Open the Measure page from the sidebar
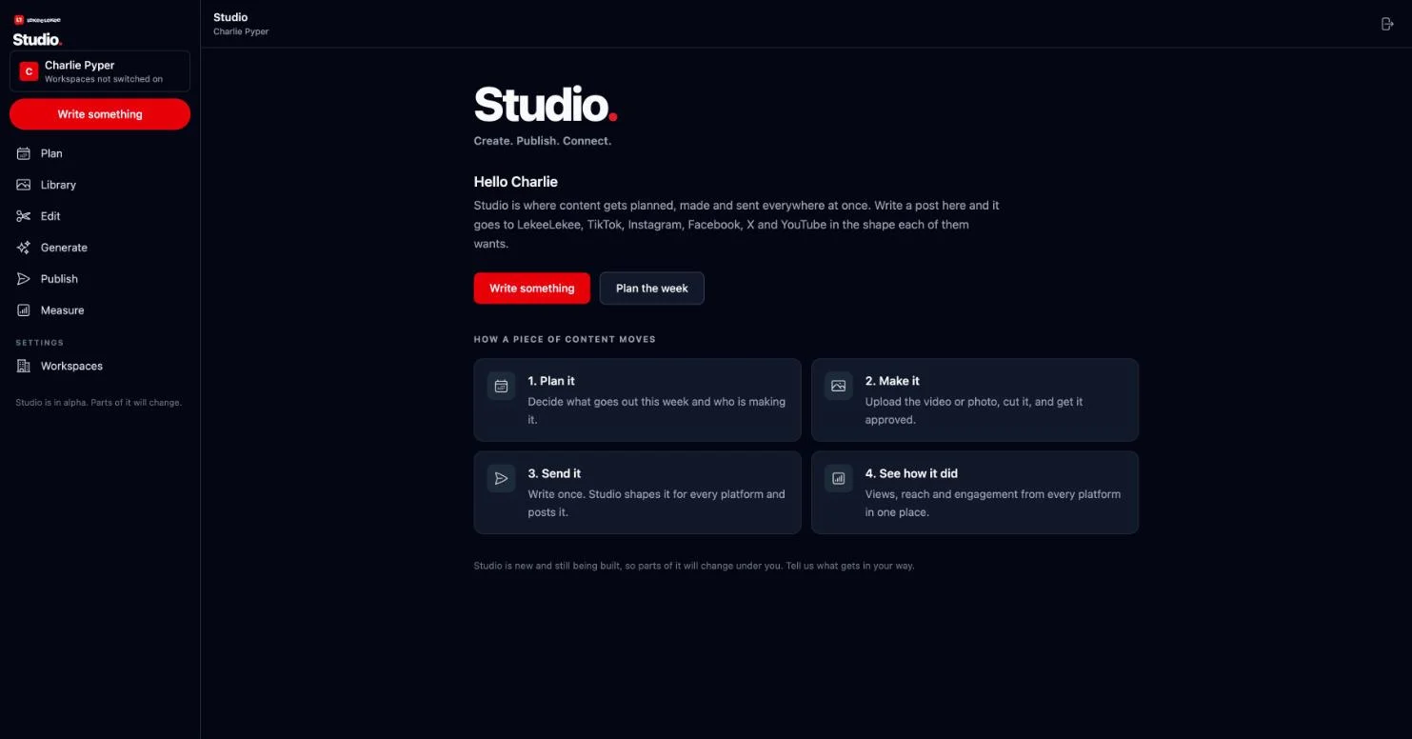Viewport: 1412px width, 739px height. click(100, 310)
